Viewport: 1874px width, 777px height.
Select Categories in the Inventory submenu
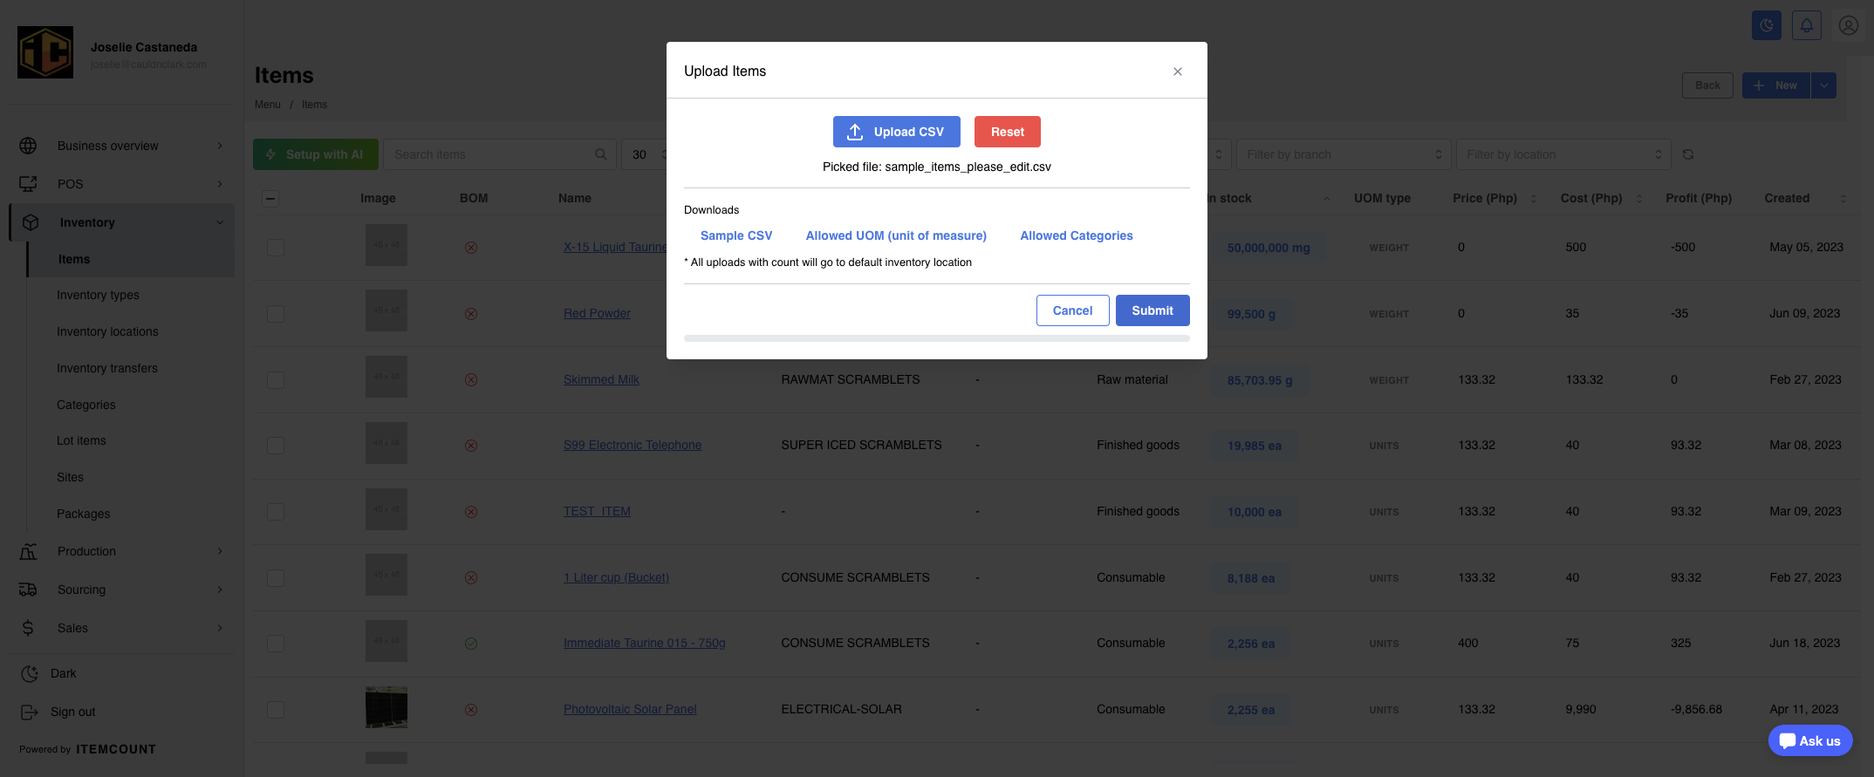tap(85, 405)
